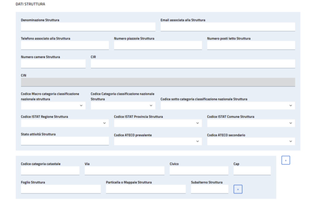The width and height of the screenshot is (314, 212).
Task: Select the Numero piazzole Struttura field
Action: click(x=158, y=45)
